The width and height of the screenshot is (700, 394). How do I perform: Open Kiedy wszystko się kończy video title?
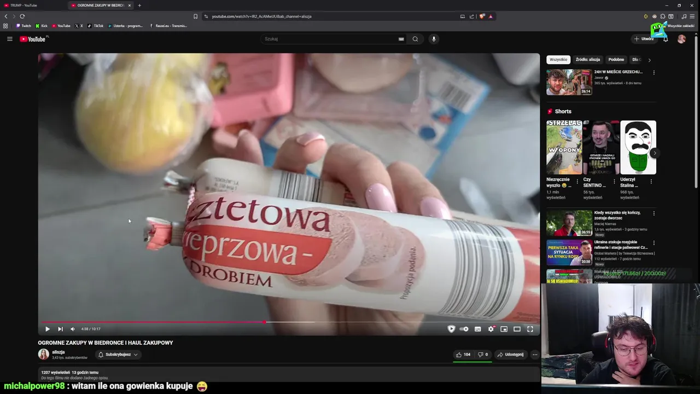point(617,215)
